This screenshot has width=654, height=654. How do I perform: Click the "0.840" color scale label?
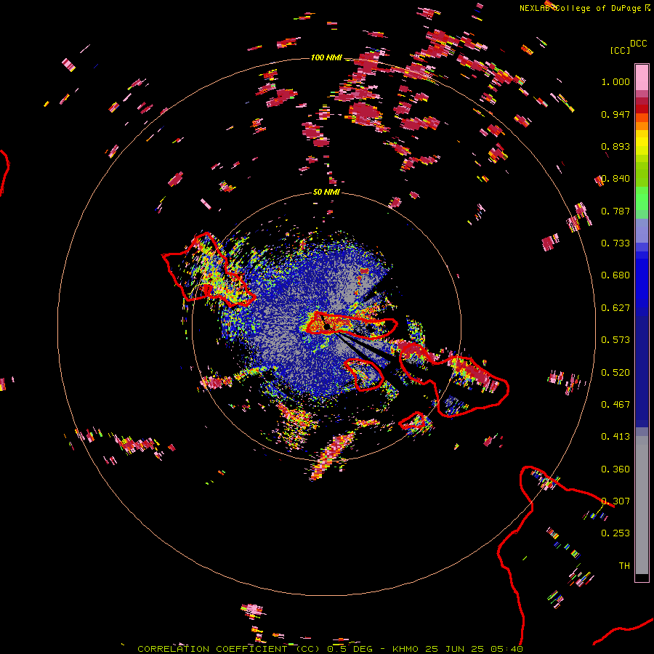click(x=615, y=179)
